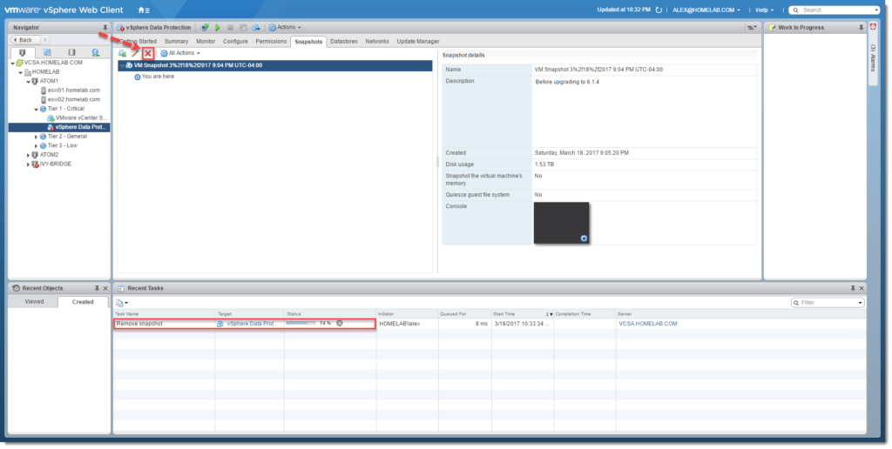This screenshot has width=892, height=449.
Task: Expand the ATOM2 cluster node
Action: [x=28, y=155]
